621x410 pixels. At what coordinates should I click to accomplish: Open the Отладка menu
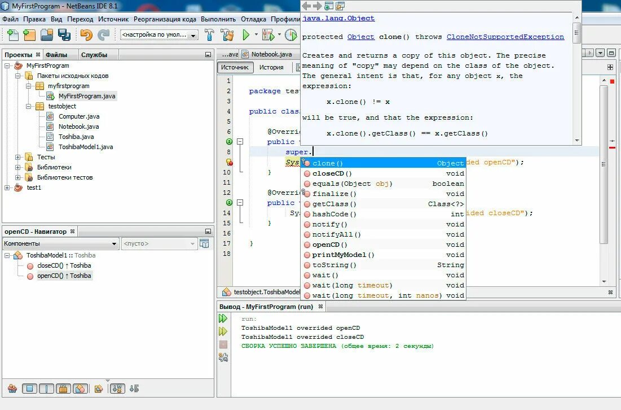[253, 19]
